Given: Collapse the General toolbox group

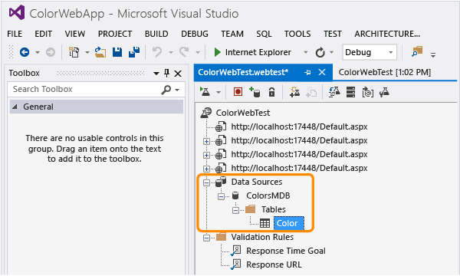Looking at the screenshot, I should [x=15, y=107].
